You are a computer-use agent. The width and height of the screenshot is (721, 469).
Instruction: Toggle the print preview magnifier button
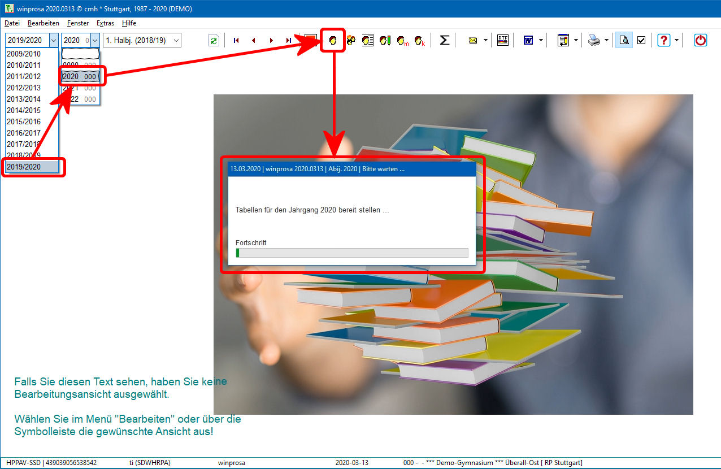(x=624, y=40)
